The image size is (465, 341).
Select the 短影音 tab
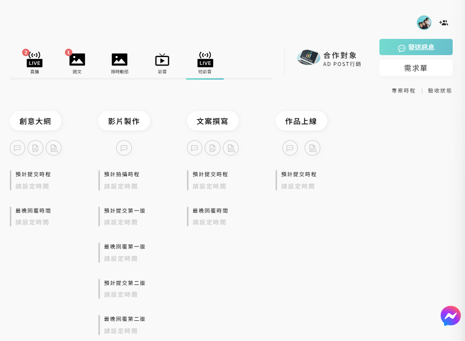[205, 62]
